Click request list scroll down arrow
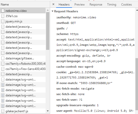Viewport: 138px width, 114px height. tap(48, 111)
